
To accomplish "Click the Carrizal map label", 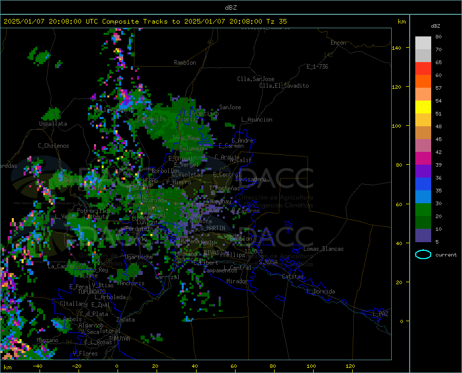I will click(x=167, y=277).
